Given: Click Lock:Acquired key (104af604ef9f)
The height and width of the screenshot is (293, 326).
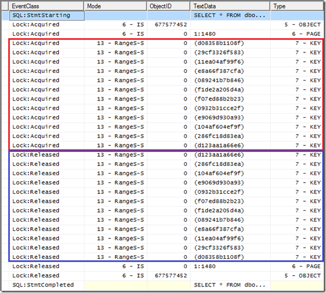Looking at the screenshot, I should pyautogui.click(x=219, y=127).
